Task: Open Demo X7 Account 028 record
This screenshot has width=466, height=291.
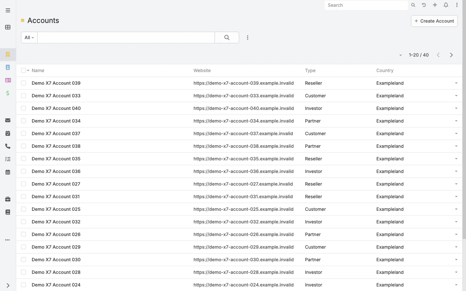Action: tap(56, 272)
